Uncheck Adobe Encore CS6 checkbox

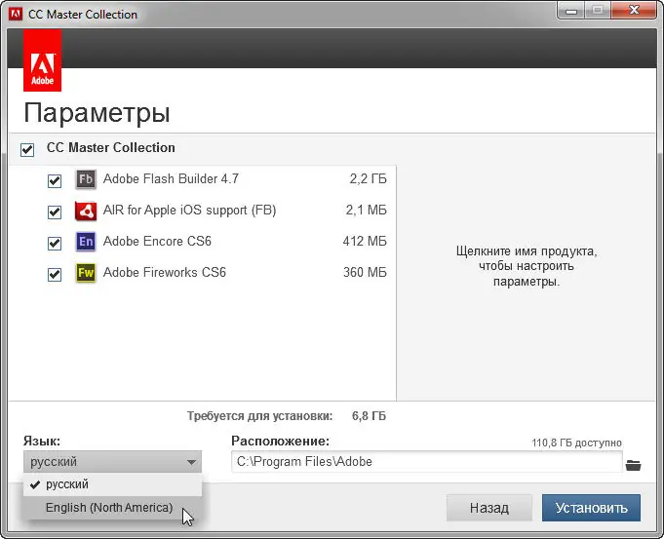coord(55,243)
